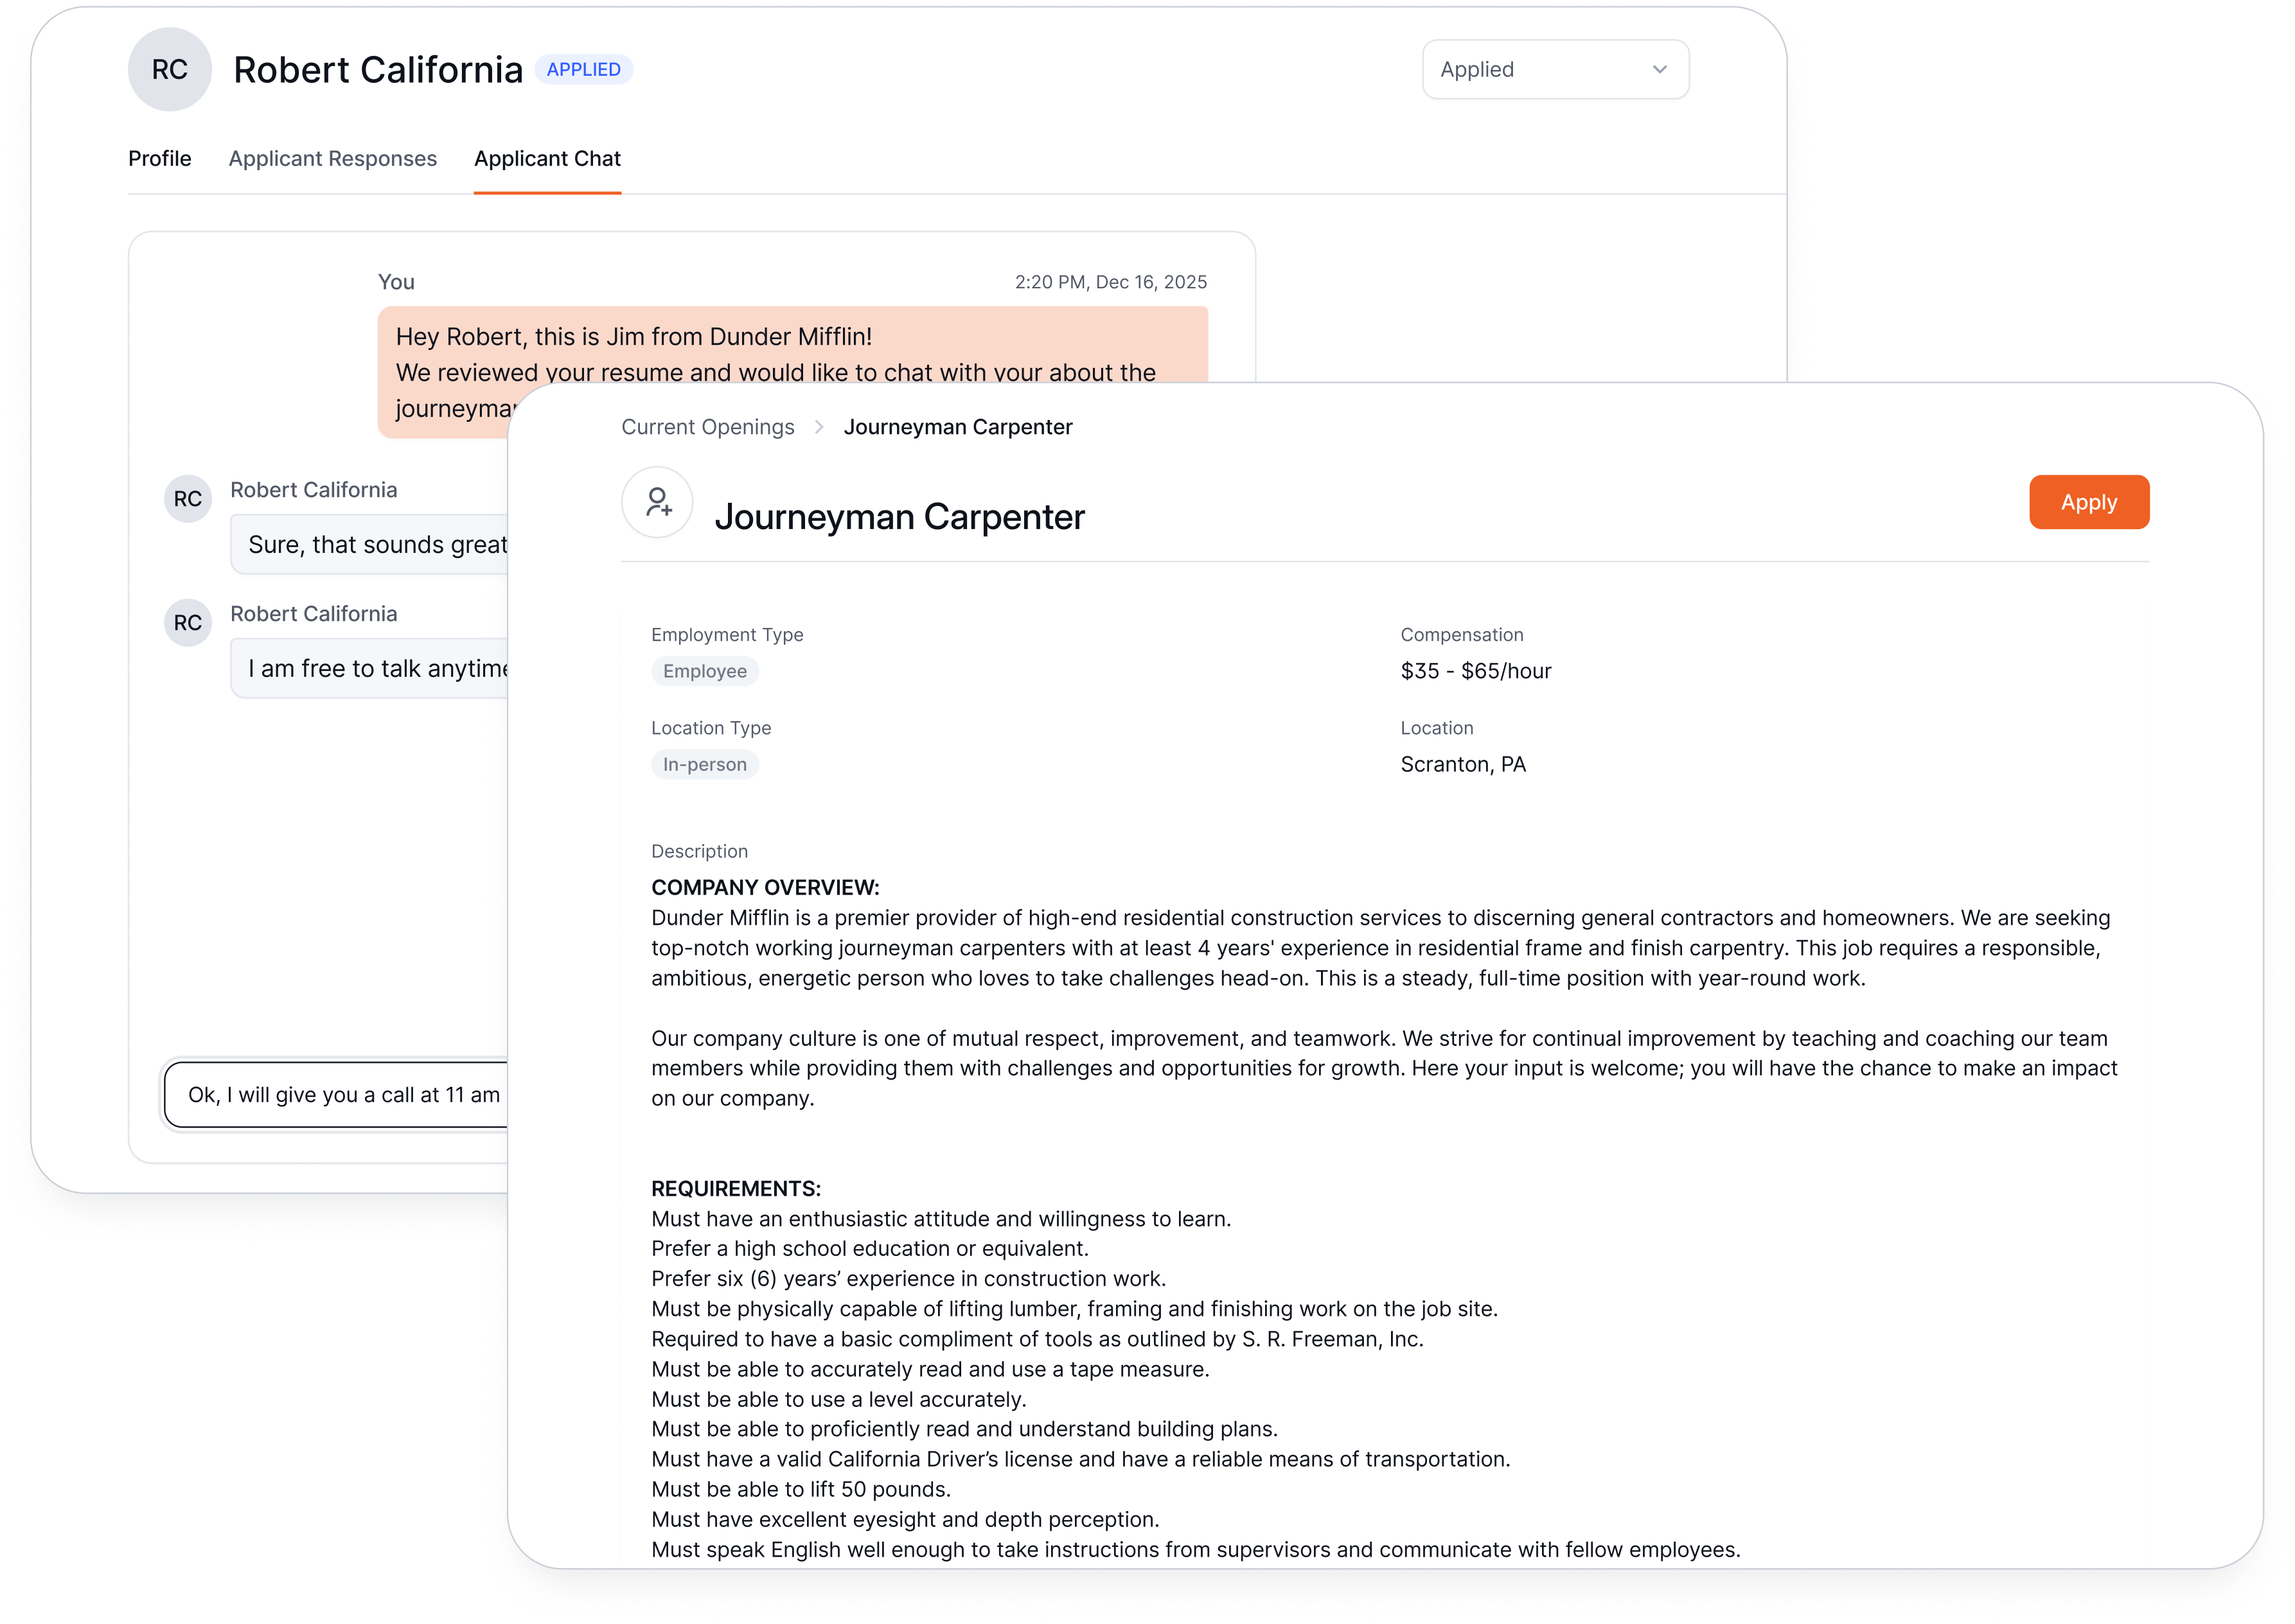
Task: Click the 'Scranton, PA' location value
Action: coord(1462,764)
